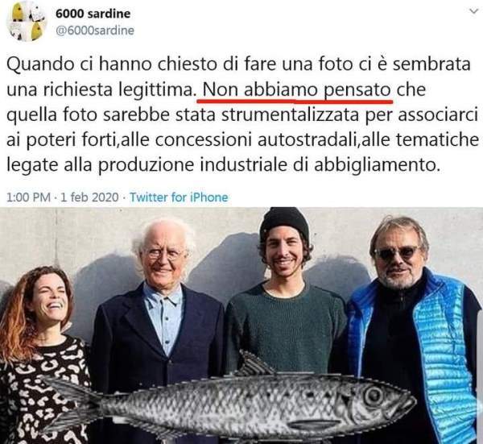Click the words 'produzione industriale di abbigliamento'
This screenshot has height=444, width=483.
pos(267,165)
